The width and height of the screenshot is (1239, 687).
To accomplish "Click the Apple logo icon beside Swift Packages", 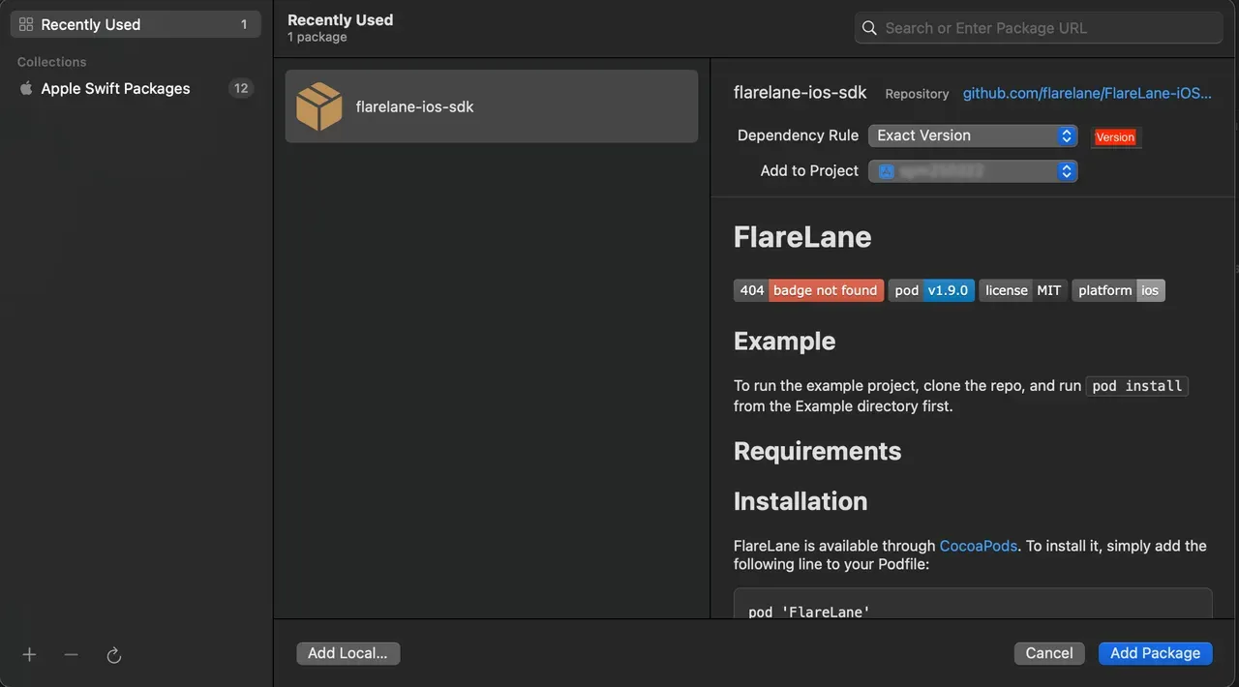I will coord(26,88).
